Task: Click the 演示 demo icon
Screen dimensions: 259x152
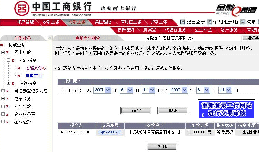Action: [x=243, y=22]
